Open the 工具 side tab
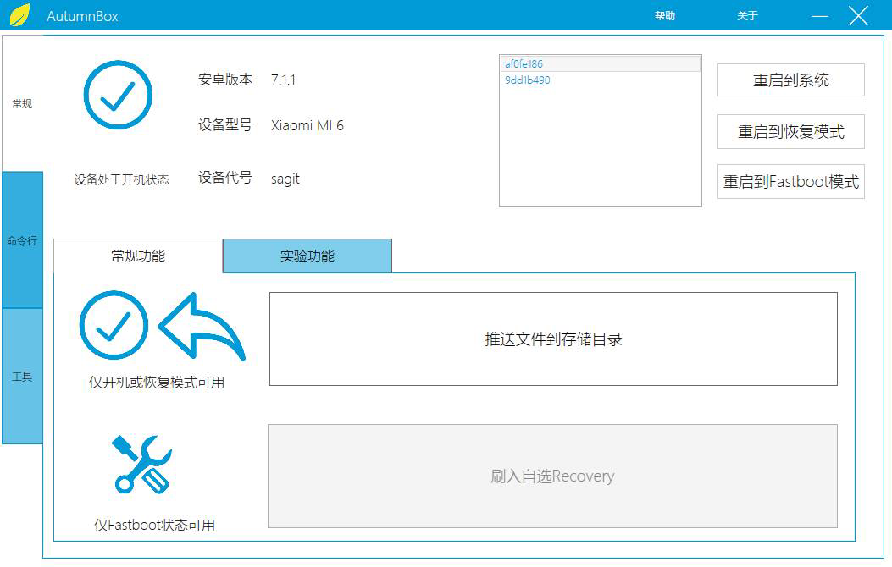The width and height of the screenshot is (892, 567). 22,377
